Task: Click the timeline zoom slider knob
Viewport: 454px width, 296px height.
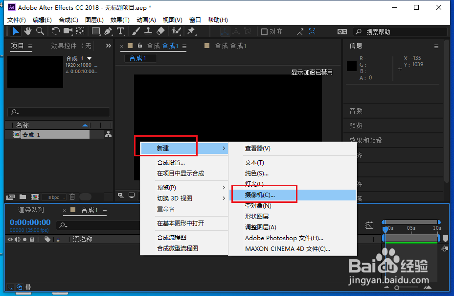Action: [397, 288]
